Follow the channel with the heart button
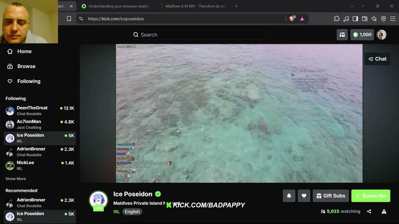Screen dimensions: 399x224 tap(304, 196)
